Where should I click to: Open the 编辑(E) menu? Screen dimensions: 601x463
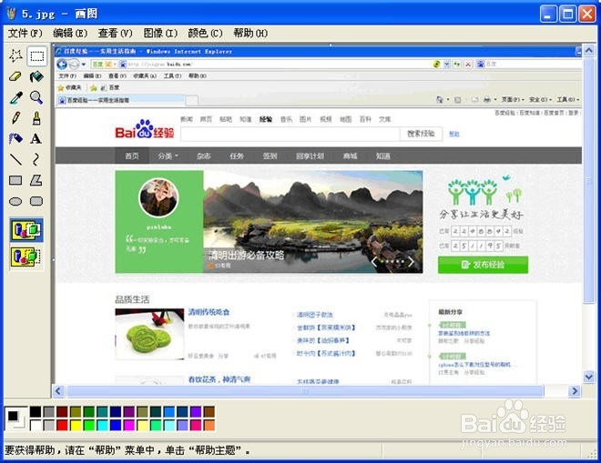click(x=70, y=34)
